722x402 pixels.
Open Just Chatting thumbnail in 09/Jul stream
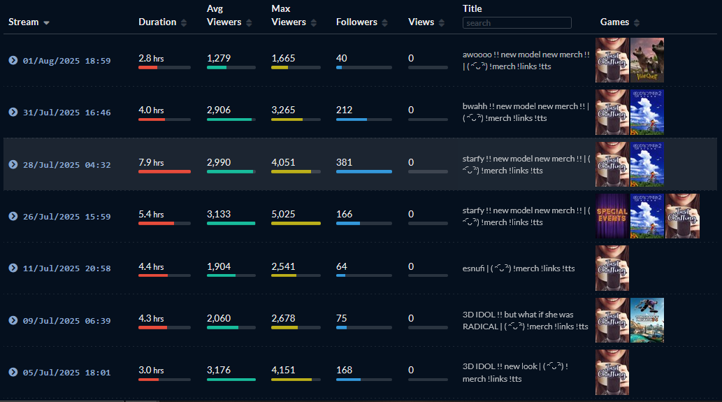[x=612, y=320]
